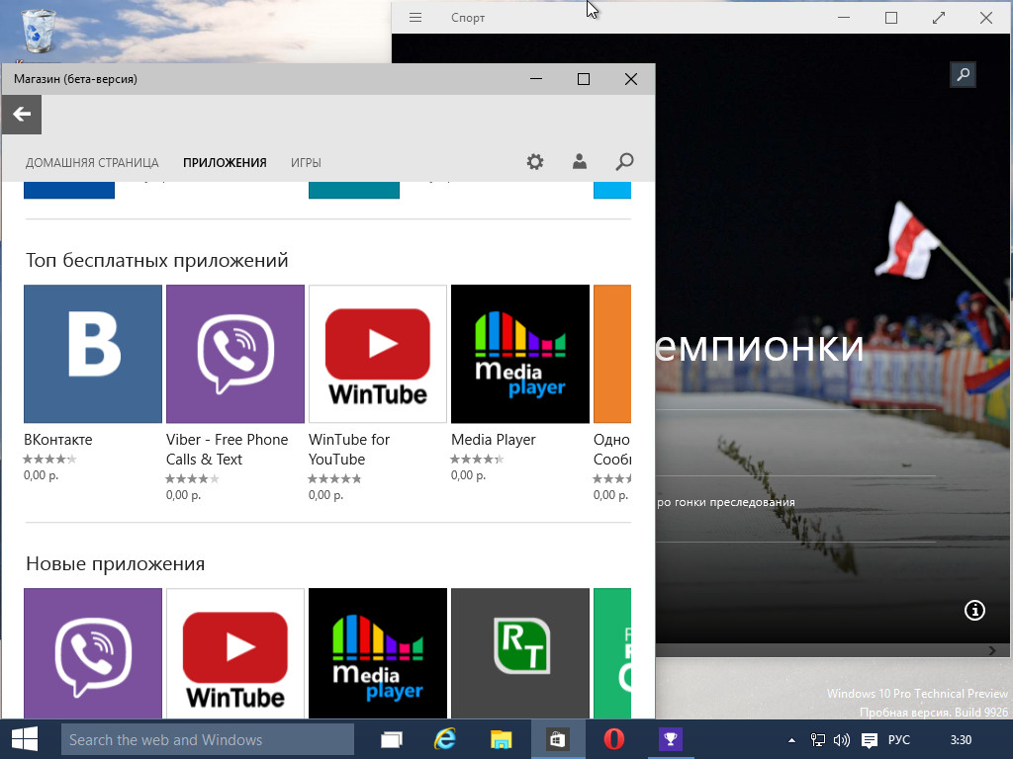Click the dark blue banner tile at top

69,191
